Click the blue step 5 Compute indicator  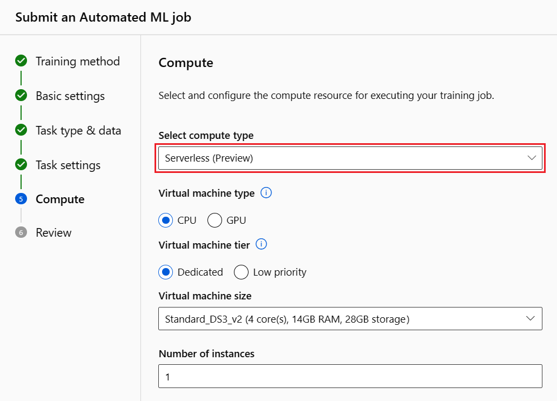point(21,199)
